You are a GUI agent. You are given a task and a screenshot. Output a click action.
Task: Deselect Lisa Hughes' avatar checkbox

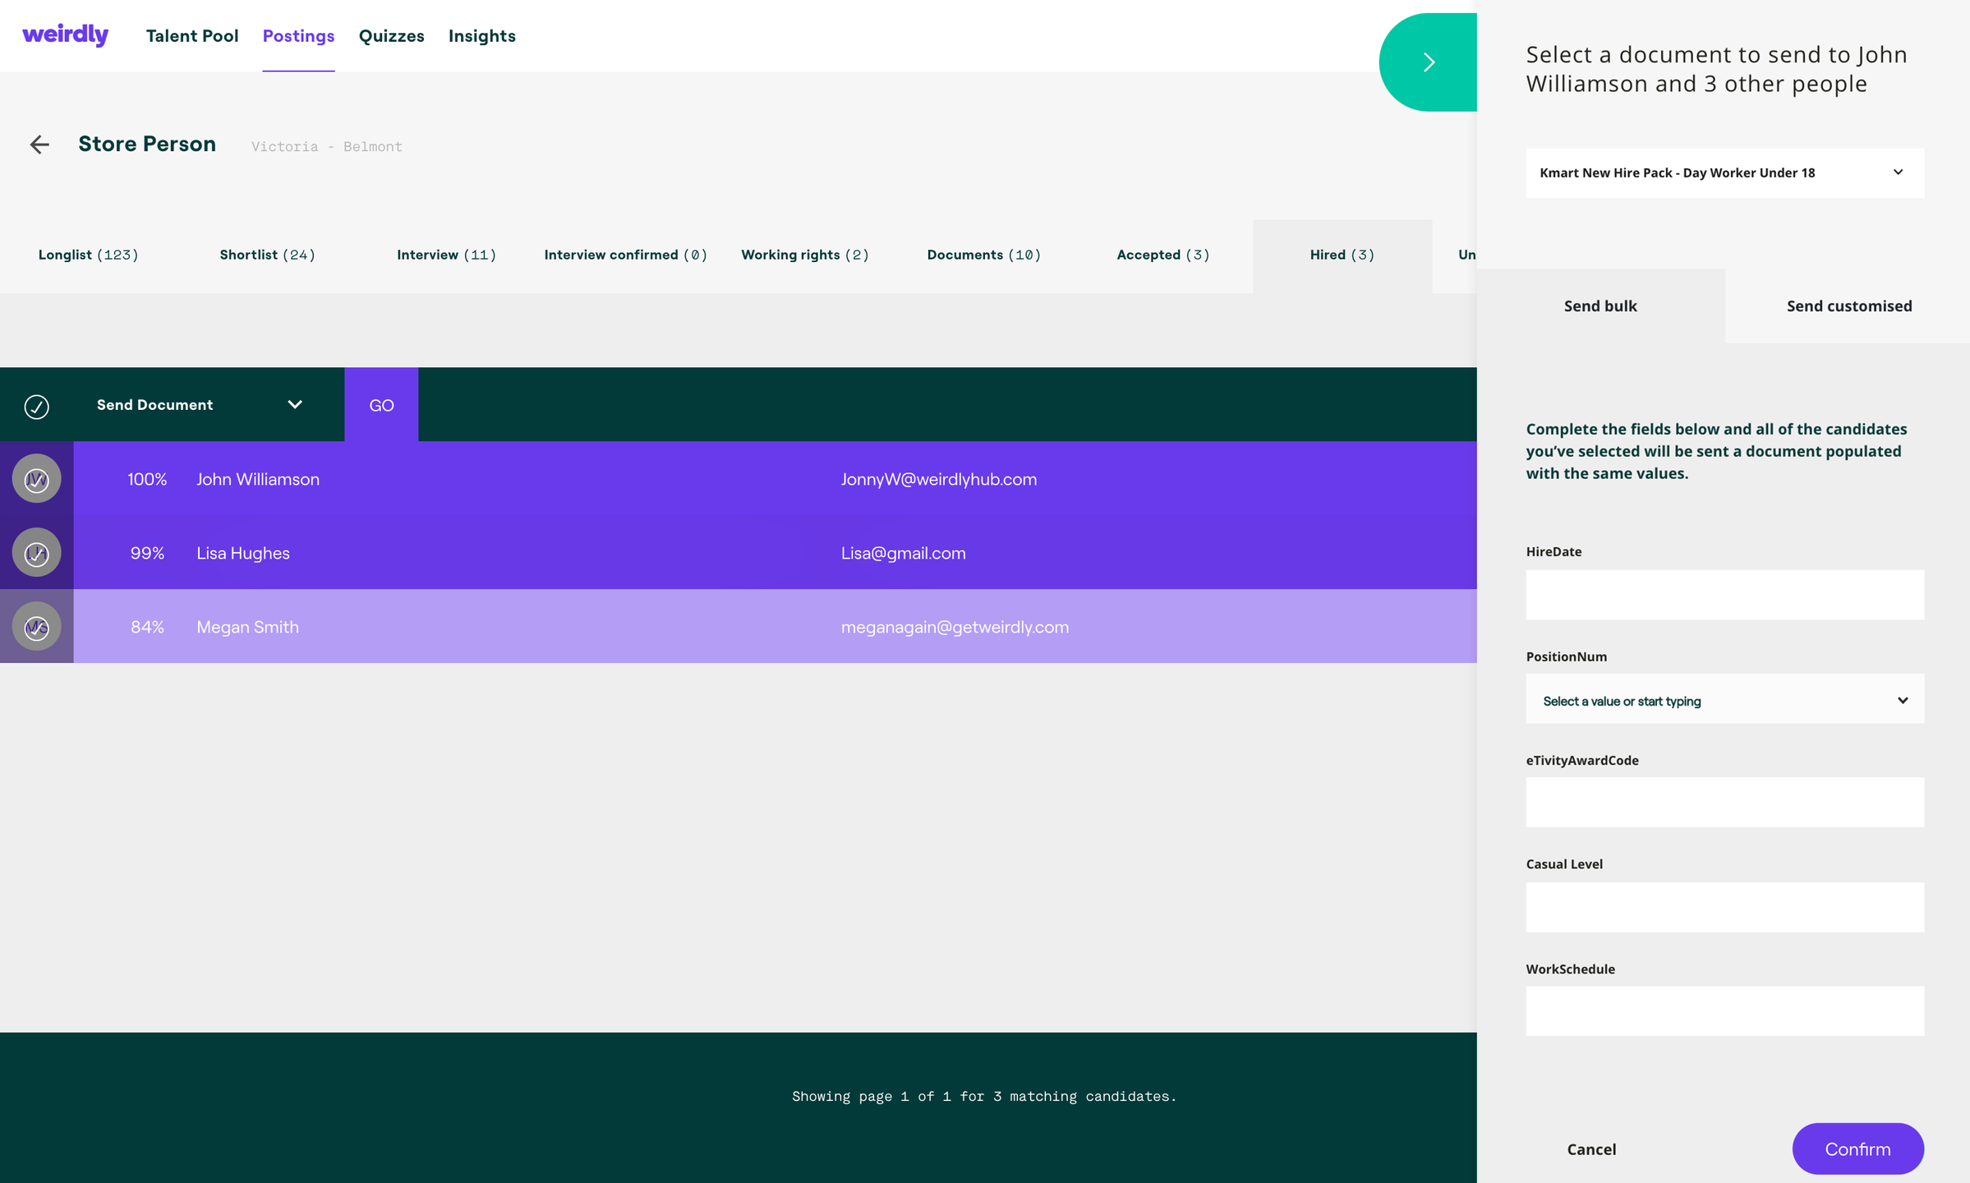[37, 553]
